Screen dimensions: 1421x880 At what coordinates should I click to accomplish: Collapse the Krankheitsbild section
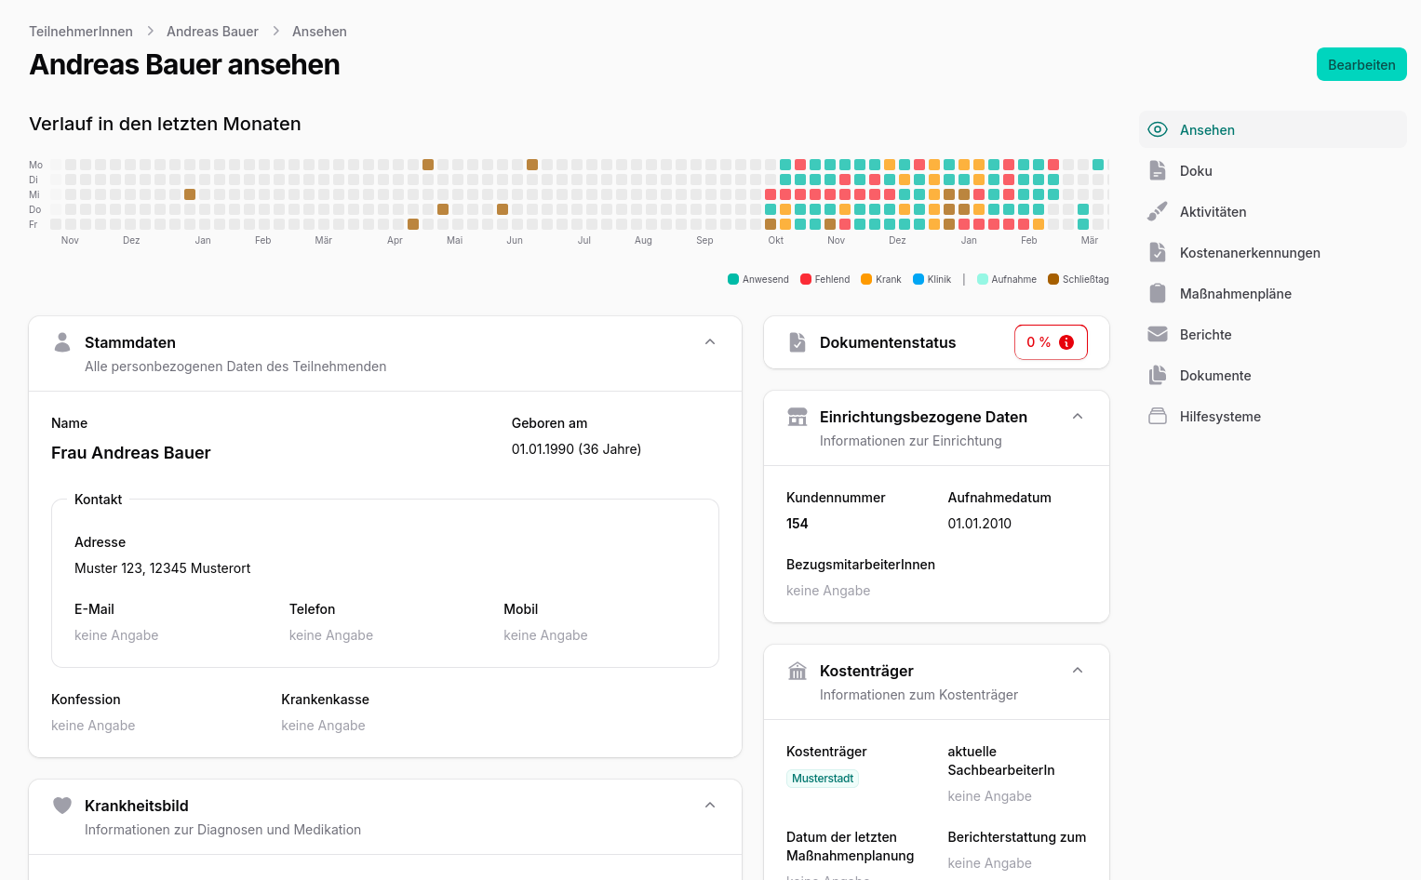pyautogui.click(x=710, y=805)
